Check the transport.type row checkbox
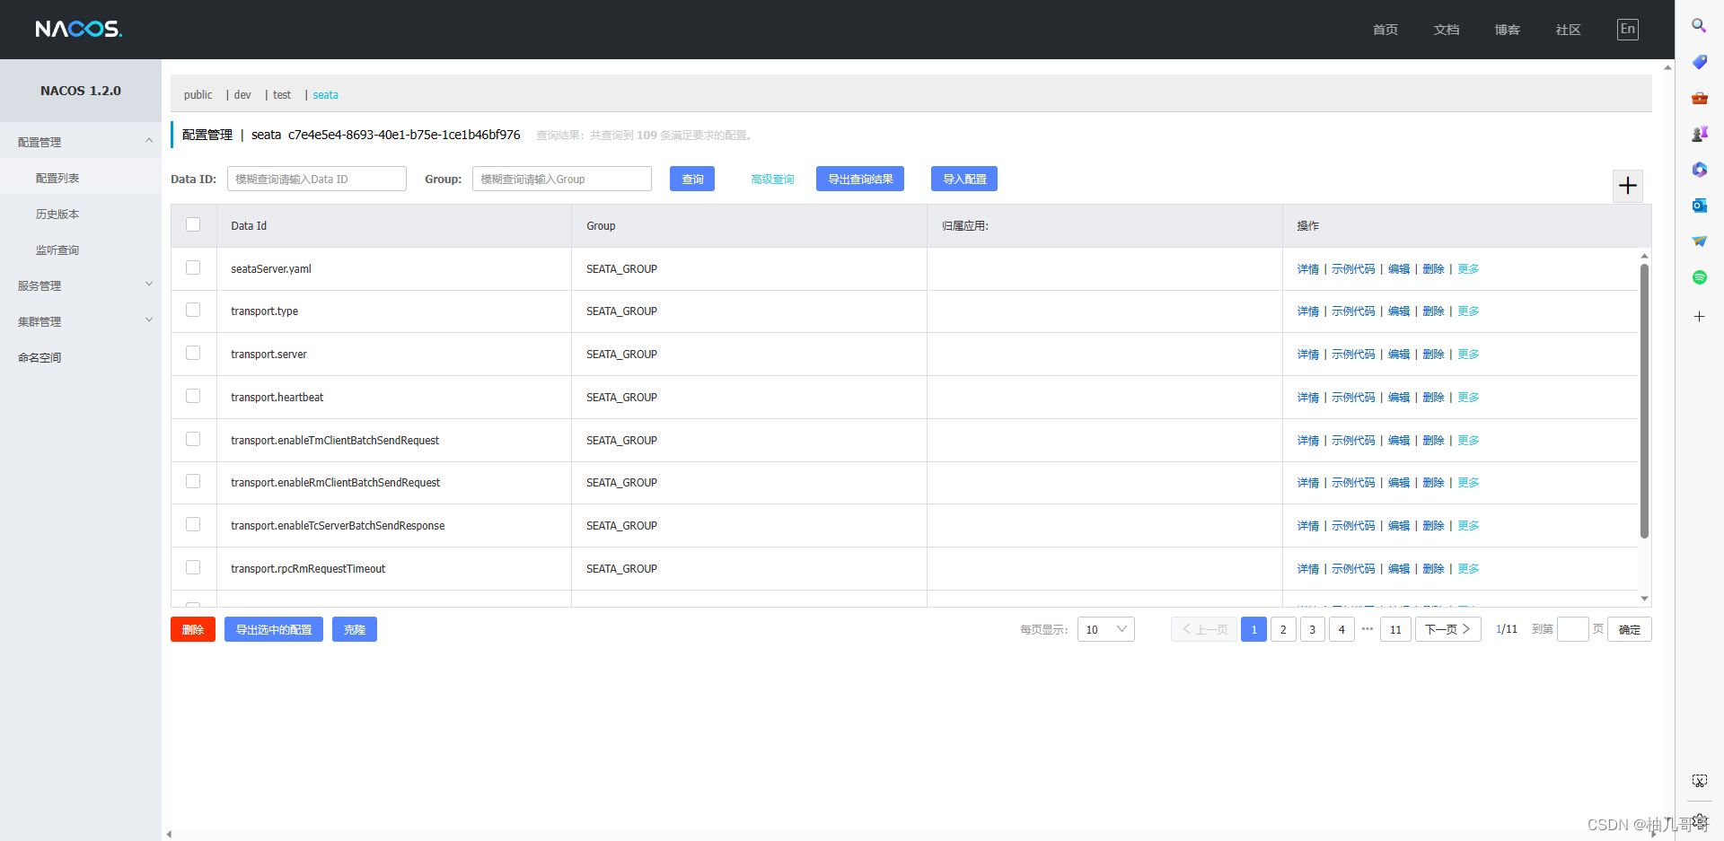The width and height of the screenshot is (1724, 841). tap(193, 310)
